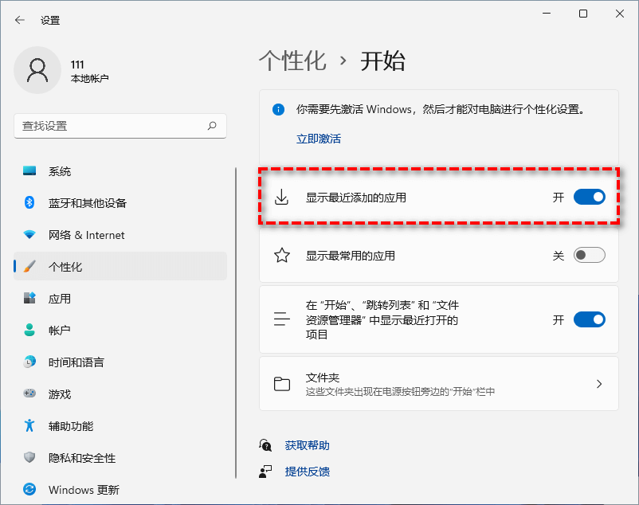Click the 设置 window title text
639x505 pixels.
pyautogui.click(x=50, y=21)
